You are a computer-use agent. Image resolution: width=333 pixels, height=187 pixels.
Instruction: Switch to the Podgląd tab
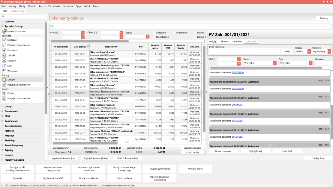213,42
